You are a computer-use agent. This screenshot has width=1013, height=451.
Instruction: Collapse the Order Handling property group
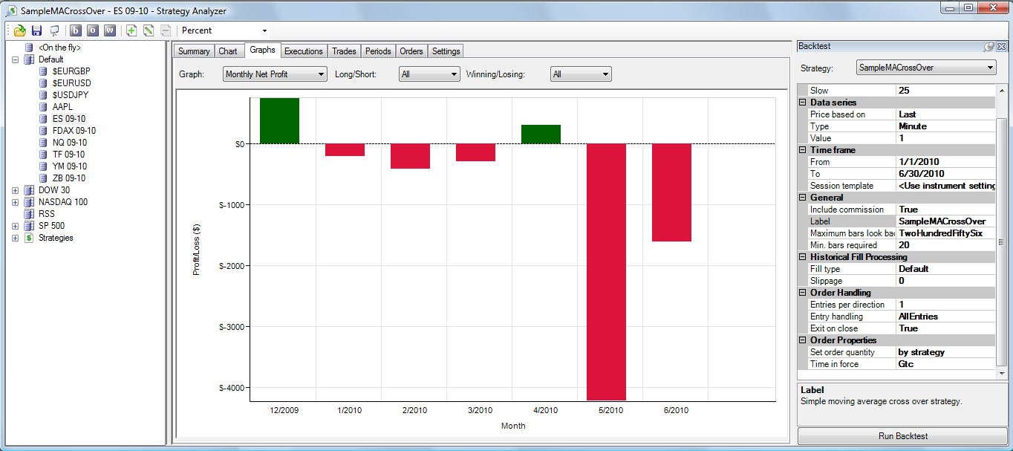[803, 293]
